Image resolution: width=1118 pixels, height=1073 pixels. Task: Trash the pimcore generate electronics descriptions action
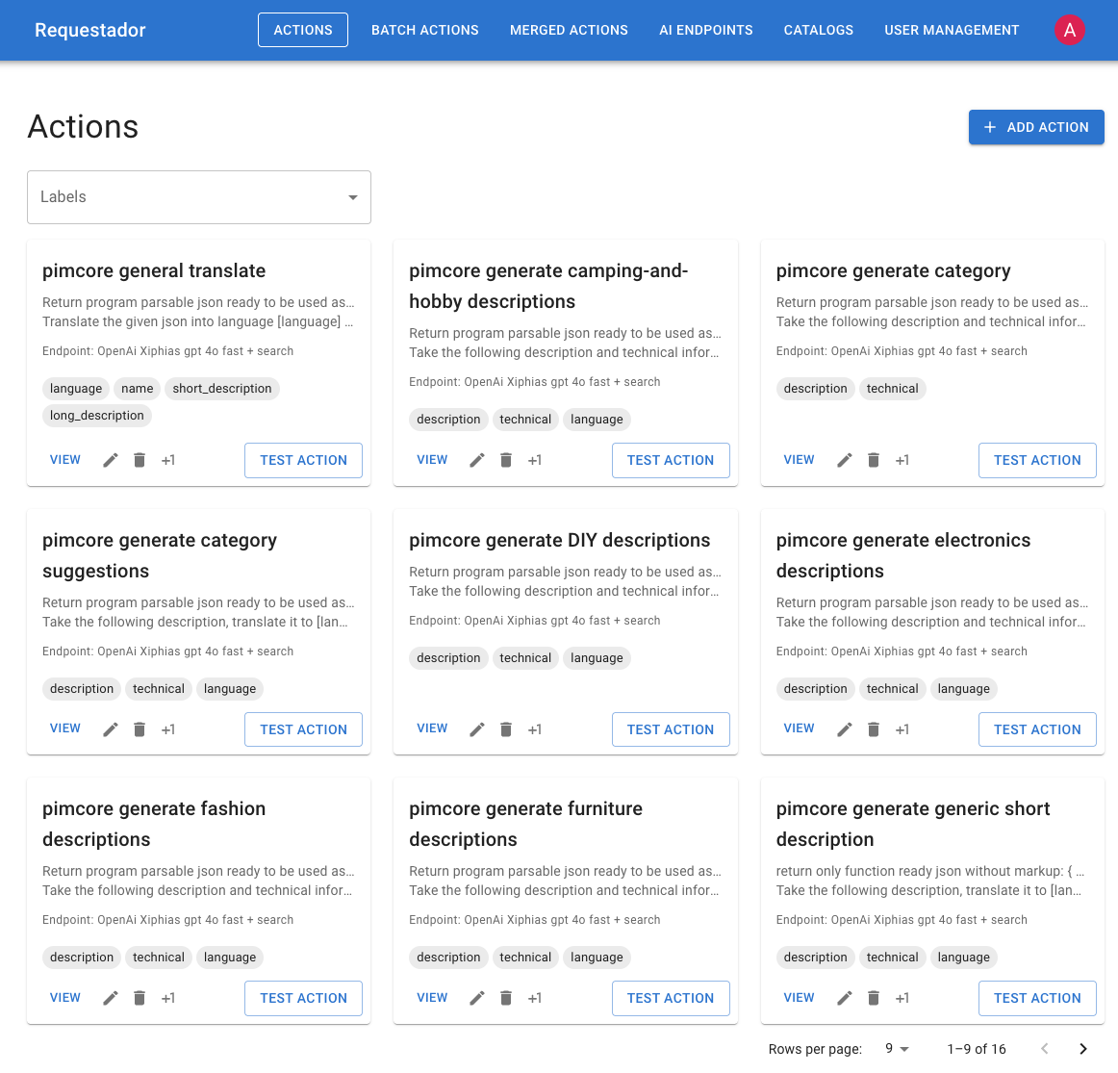874,729
